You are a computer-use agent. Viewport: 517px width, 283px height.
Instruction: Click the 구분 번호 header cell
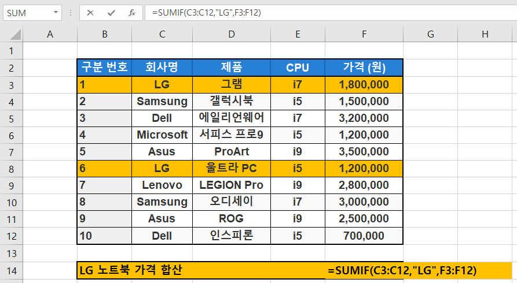click(105, 68)
